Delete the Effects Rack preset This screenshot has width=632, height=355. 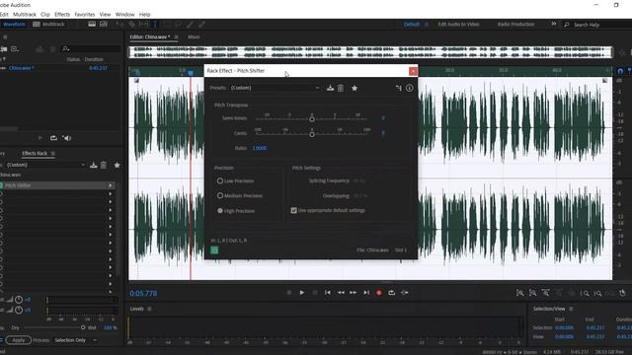pos(104,165)
